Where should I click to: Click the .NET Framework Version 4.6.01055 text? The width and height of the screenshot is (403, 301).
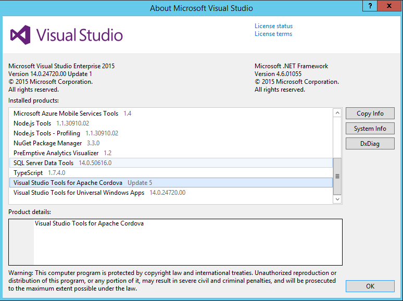point(278,74)
